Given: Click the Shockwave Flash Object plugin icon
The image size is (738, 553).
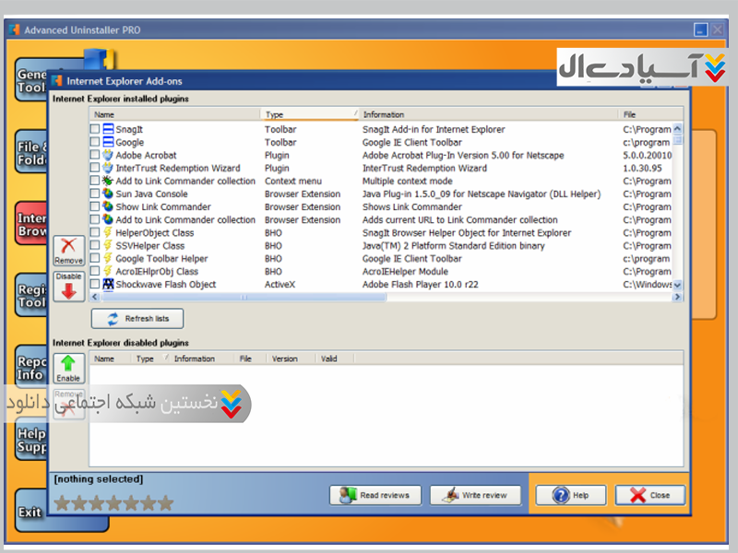Looking at the screenshot, I should [108, 285].
